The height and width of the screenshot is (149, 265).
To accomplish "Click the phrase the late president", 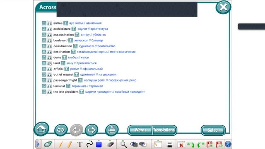I will pyautogui.click(x=66, y=92).
